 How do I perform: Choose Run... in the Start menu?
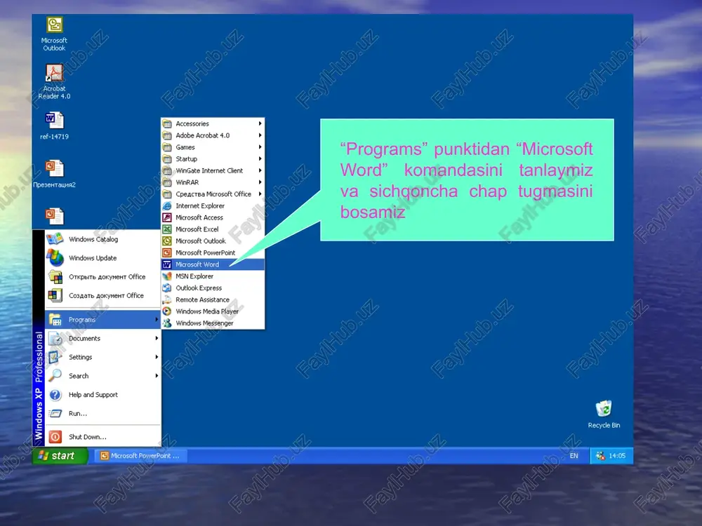[102, 413]
